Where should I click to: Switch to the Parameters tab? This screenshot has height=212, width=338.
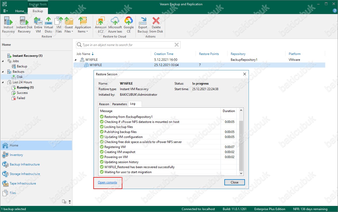(x=119, y=104)
